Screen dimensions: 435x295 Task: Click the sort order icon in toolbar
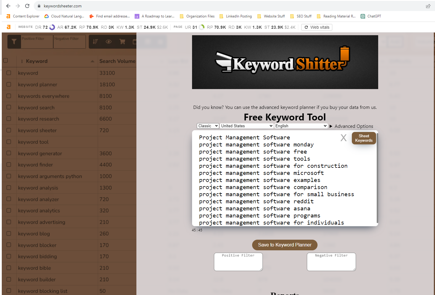click(x=95, y=42)
